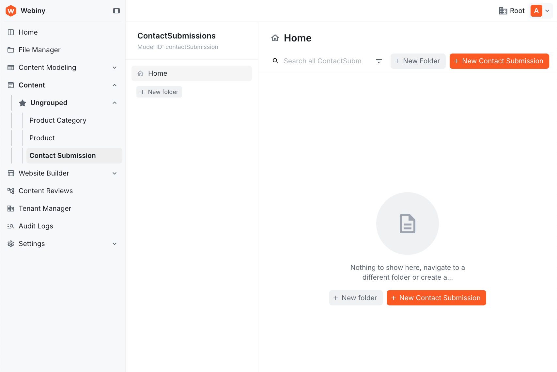Click the Tenant Manager icon
The width and height of the screenshot is (557, 372).
point(11,208)
